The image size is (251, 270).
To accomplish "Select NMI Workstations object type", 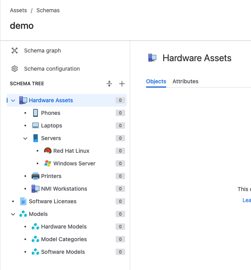I will (64, 189).
